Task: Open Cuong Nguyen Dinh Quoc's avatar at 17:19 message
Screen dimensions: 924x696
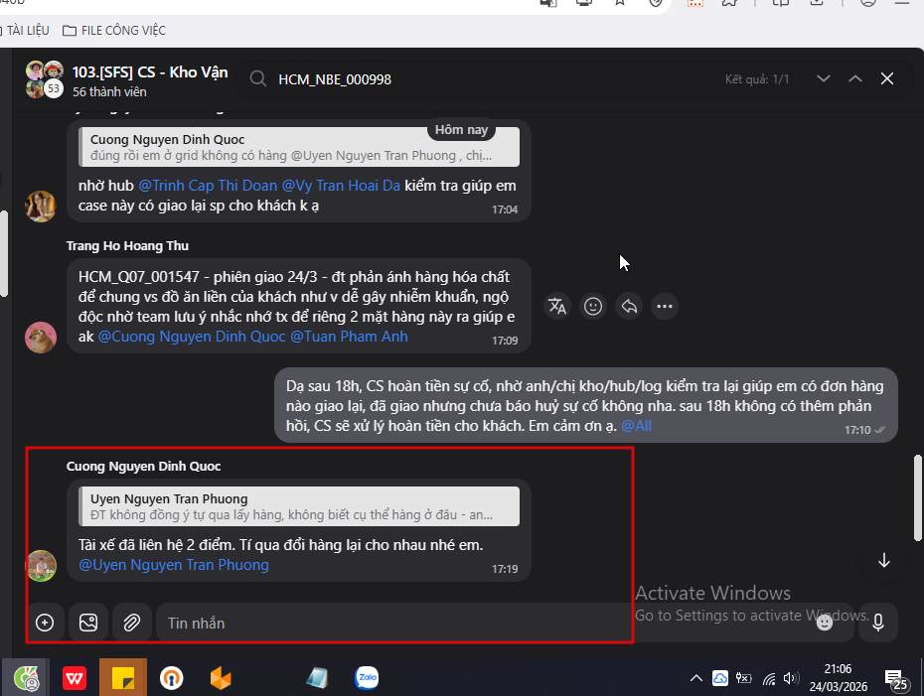Action: point(40,566)
